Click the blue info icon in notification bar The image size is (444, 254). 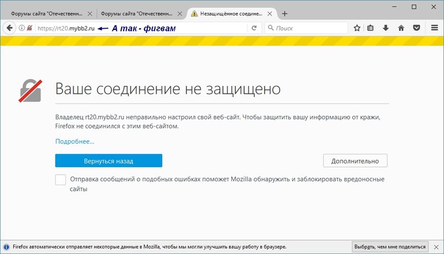(6, 247)
